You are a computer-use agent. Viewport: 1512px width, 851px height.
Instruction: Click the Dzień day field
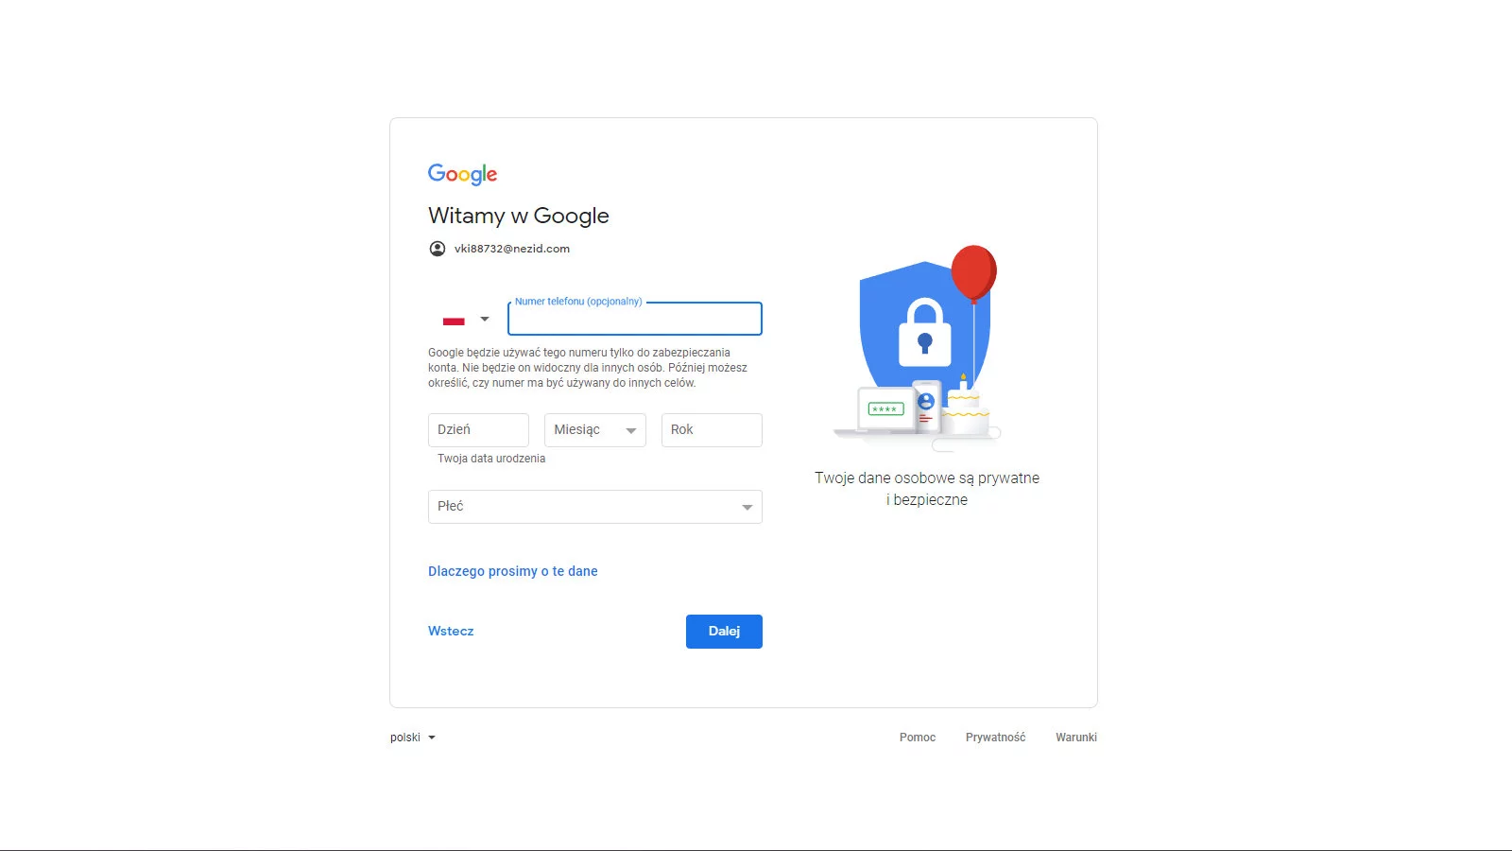[478, 430]
